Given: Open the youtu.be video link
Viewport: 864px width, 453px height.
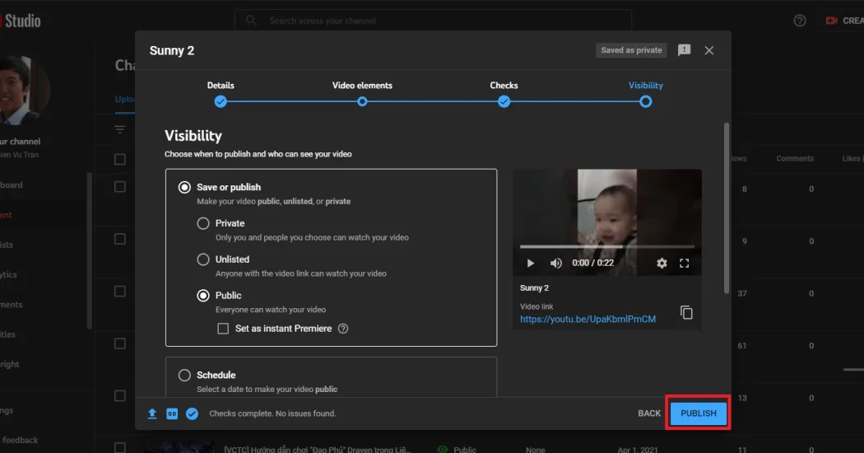Looking at the screenshot, I should click(588, 319).
